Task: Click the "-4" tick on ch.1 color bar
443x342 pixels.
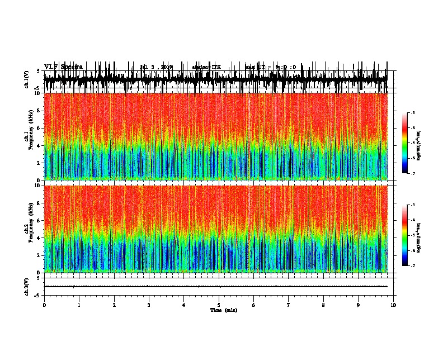Action: [x=413, y=128]
